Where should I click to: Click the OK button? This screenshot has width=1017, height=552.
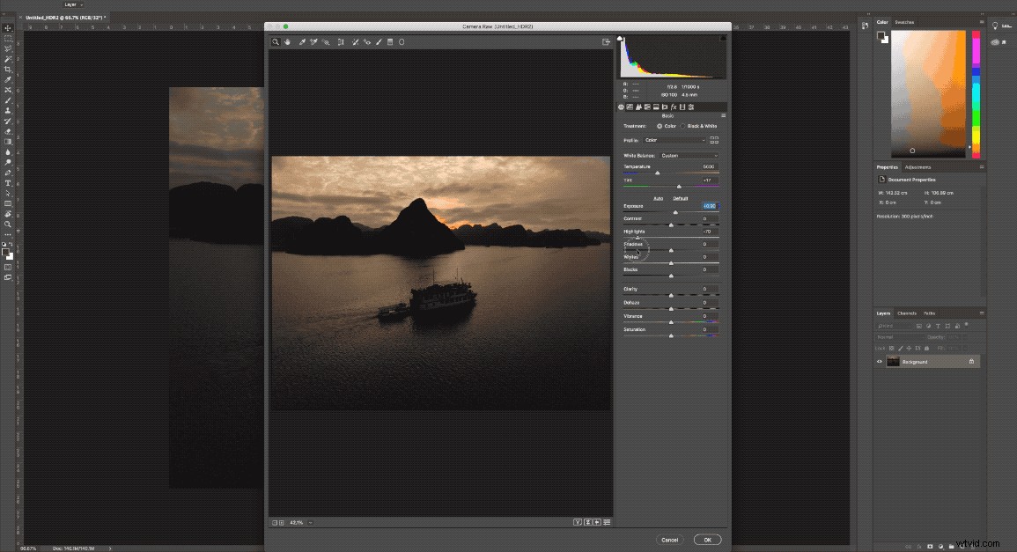[707, 540]
